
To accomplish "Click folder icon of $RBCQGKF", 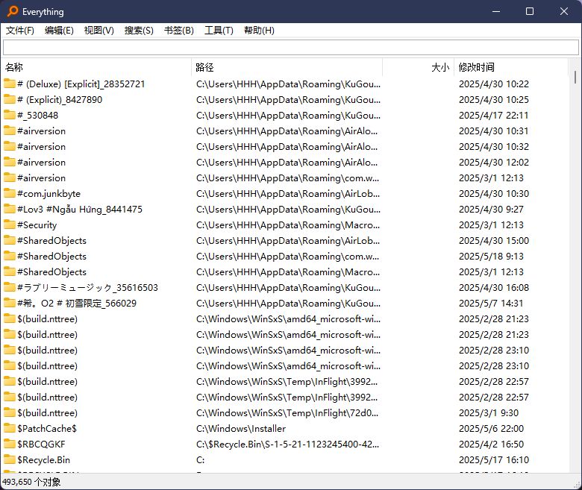I will click(x=9, y=444).
